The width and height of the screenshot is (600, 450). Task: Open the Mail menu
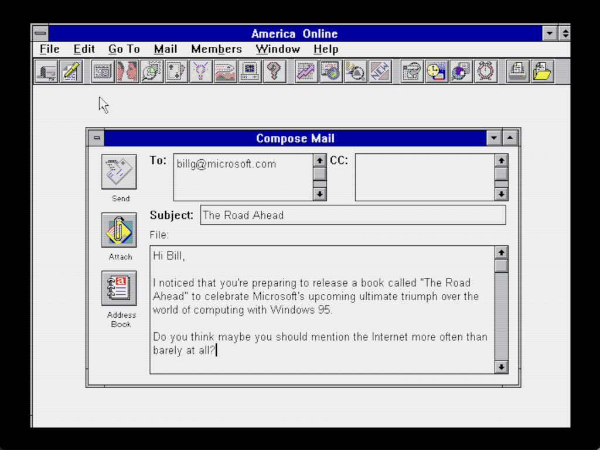coord(165,49)
